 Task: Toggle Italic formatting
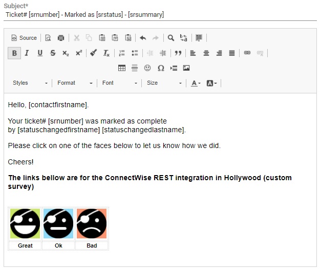pos(27,53)
